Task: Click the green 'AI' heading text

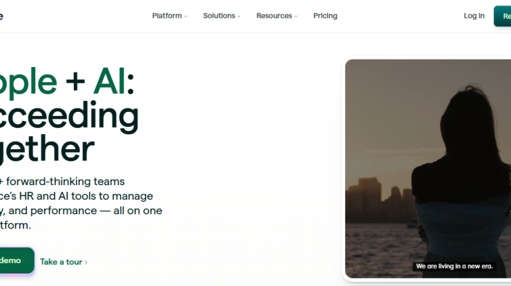Action: (109, 82)
